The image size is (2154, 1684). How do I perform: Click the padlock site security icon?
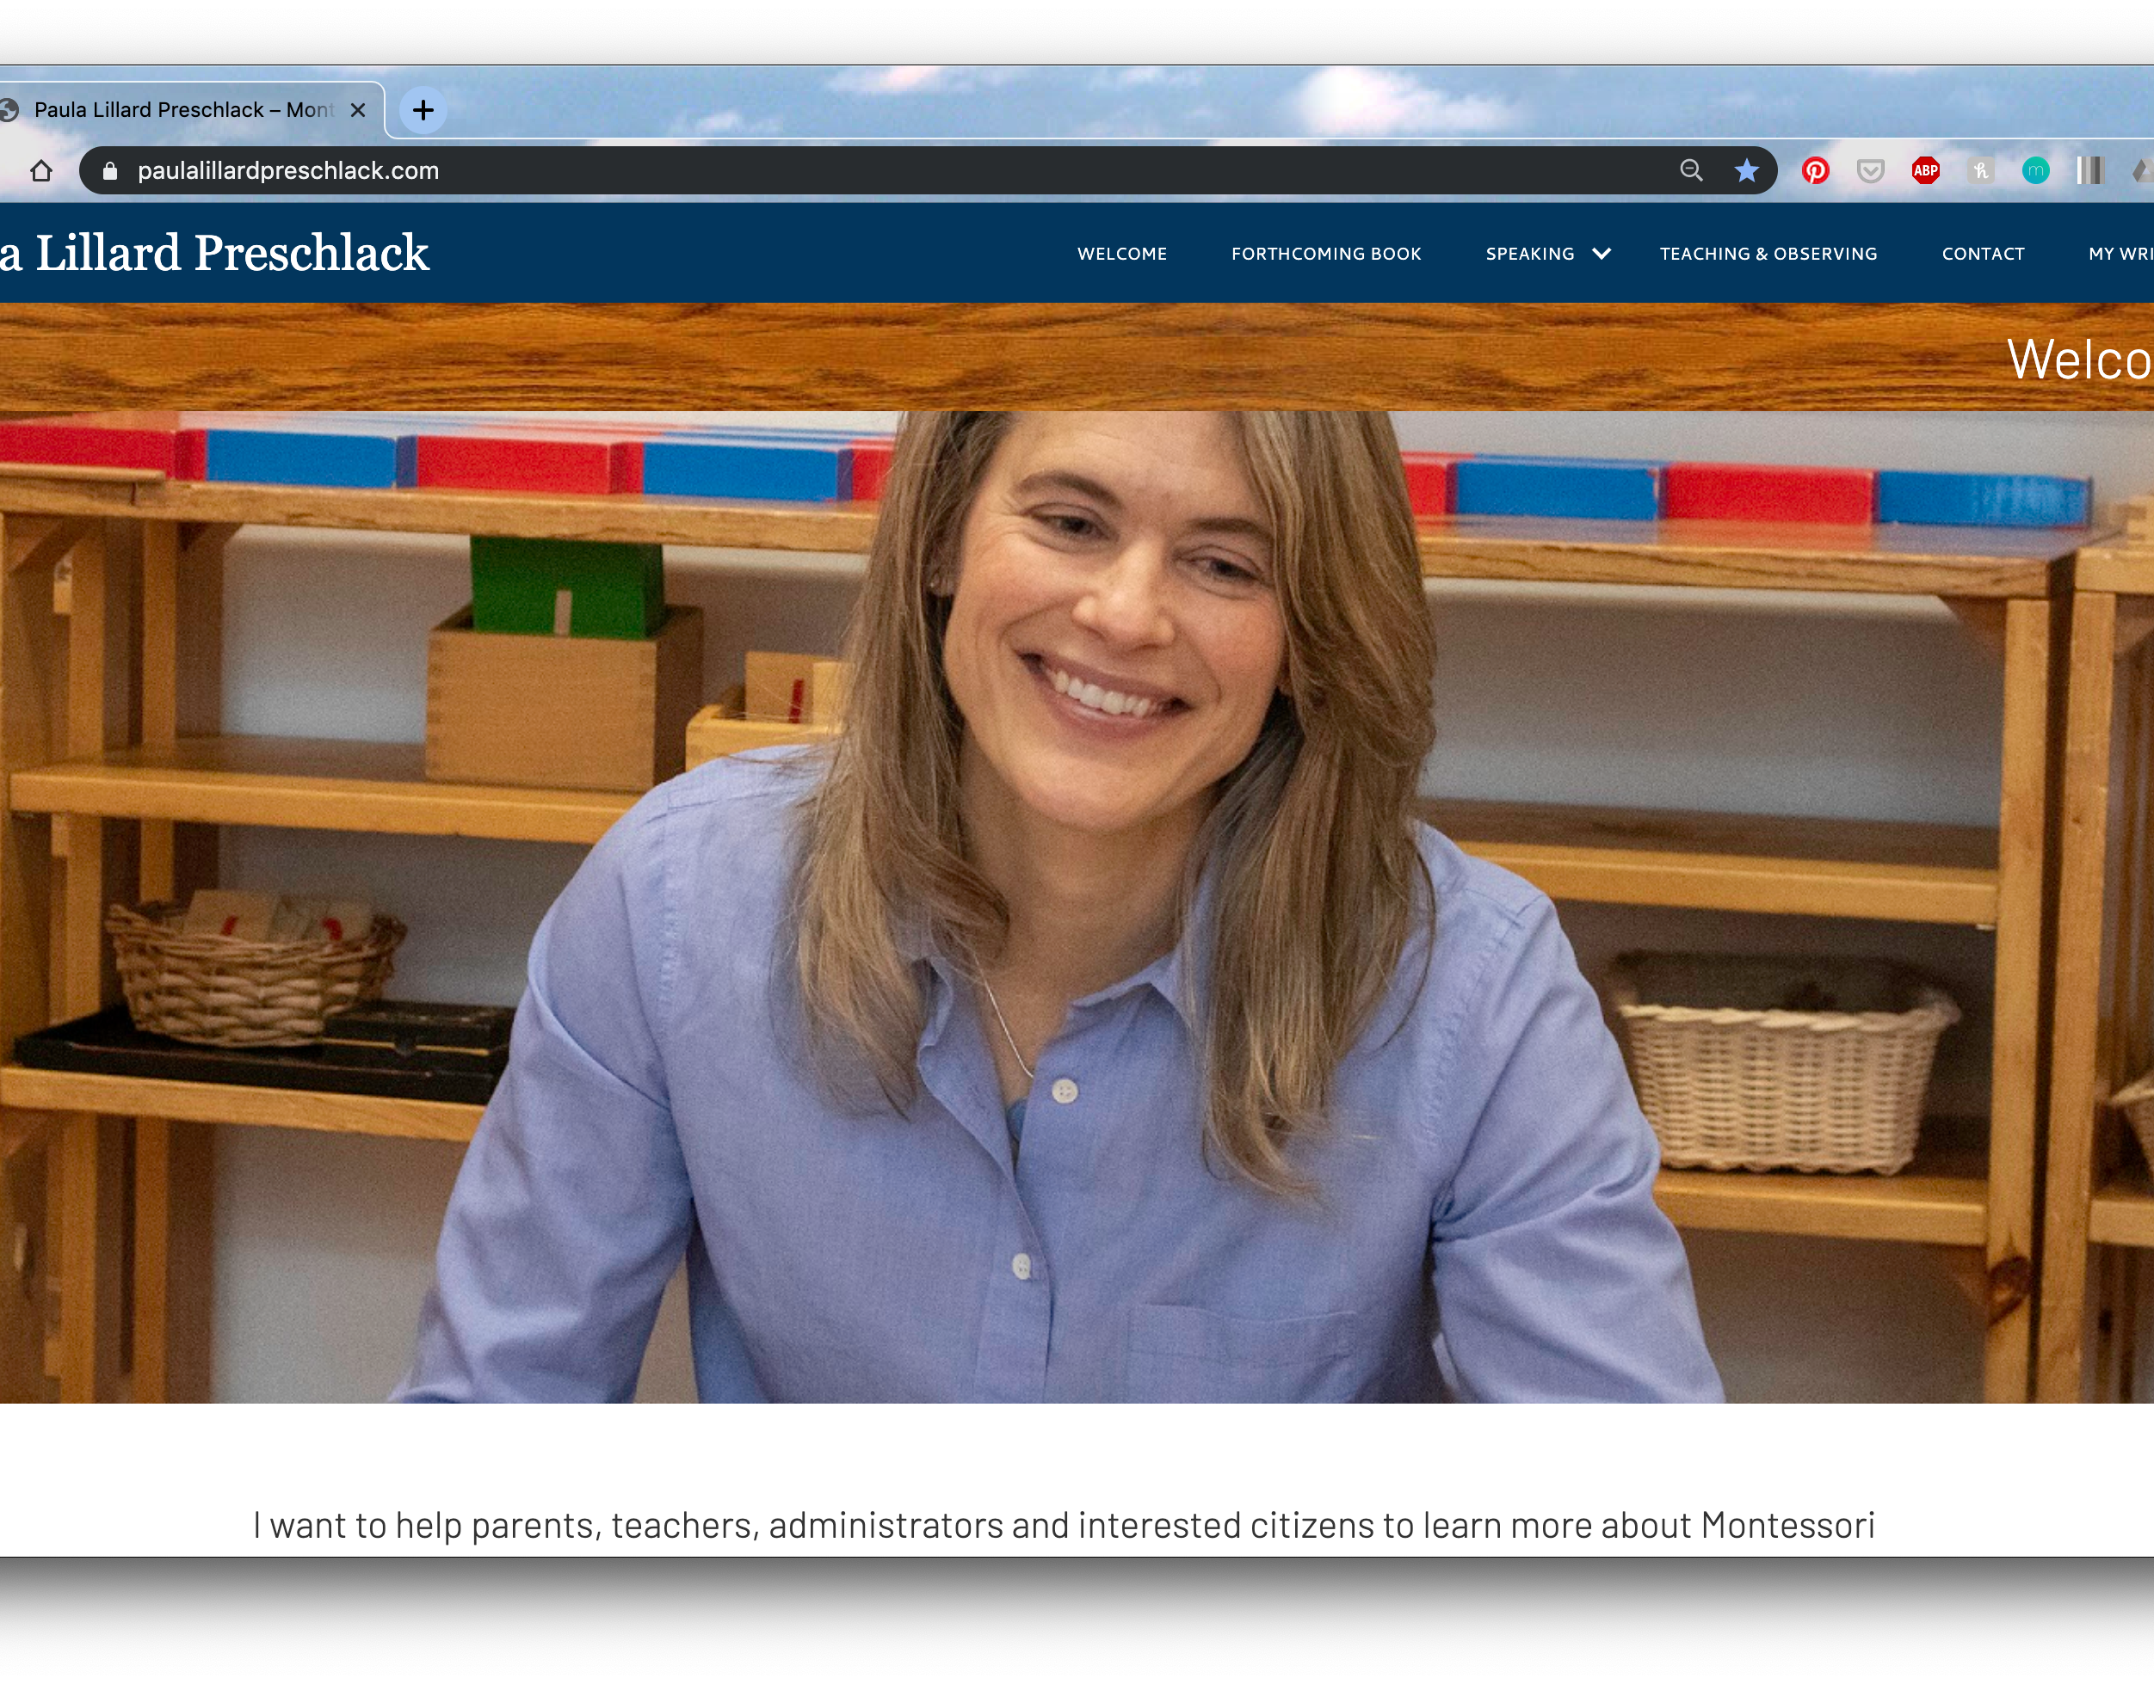pos(110,170)
